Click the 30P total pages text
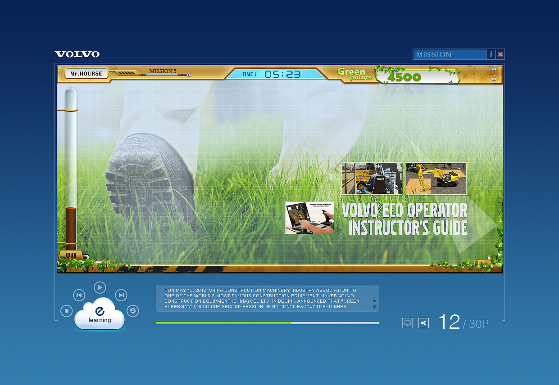559x385 pixels. pyautogui.click(x=479, y=324)
